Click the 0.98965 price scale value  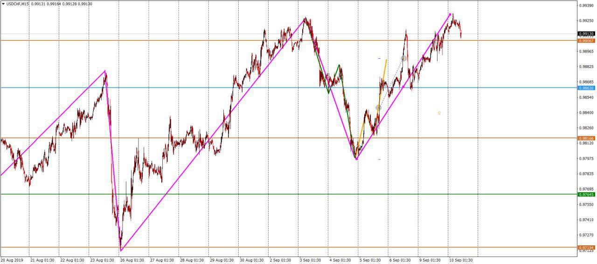click(x=586, y=51)
